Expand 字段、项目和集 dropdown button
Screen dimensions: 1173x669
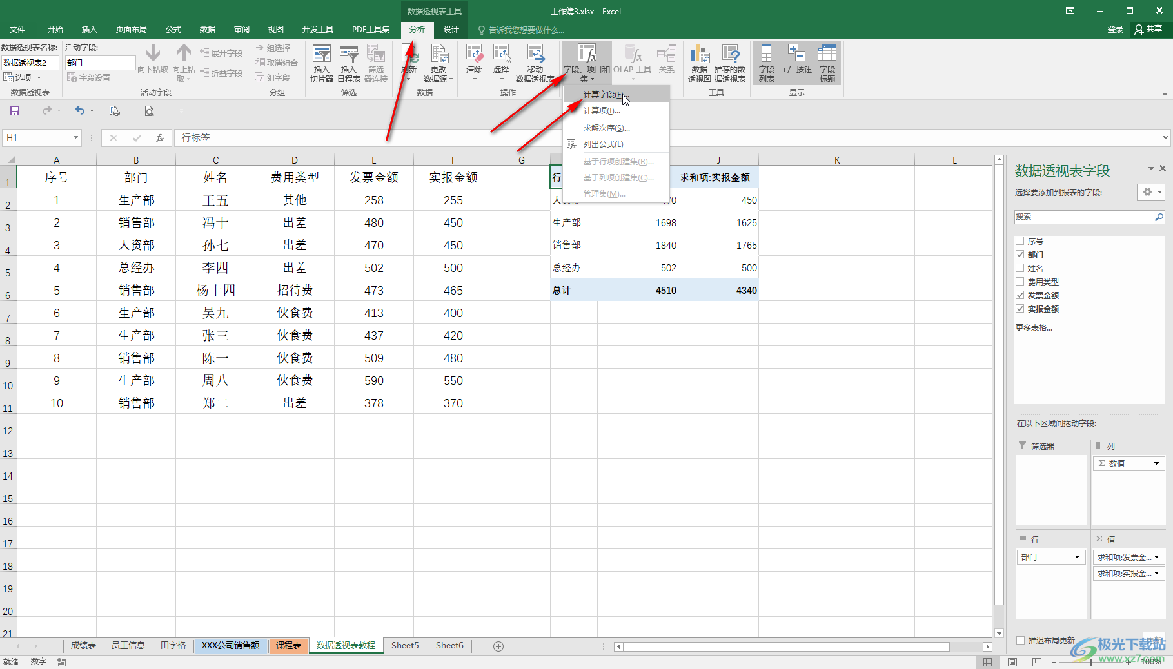point(587,63)
